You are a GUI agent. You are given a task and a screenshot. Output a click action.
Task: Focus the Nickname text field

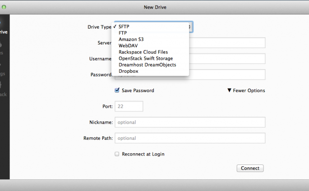pyautogui.click(x=190, y=122)
